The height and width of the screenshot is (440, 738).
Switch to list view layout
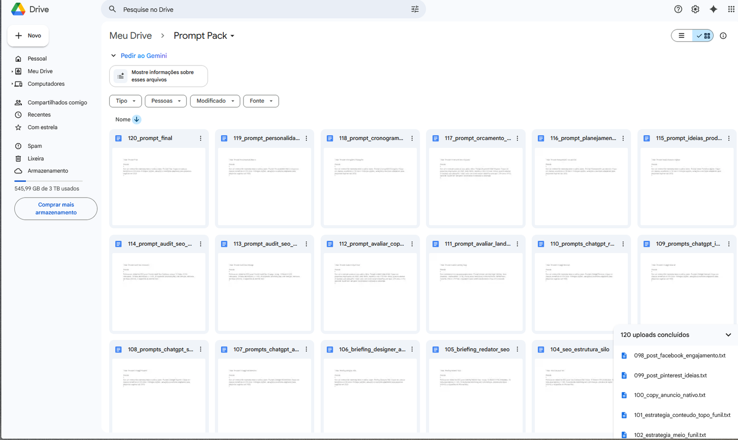pos(682,35)
